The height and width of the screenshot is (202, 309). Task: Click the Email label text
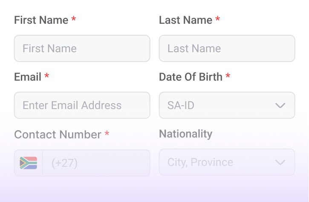[x=28, y=77]
